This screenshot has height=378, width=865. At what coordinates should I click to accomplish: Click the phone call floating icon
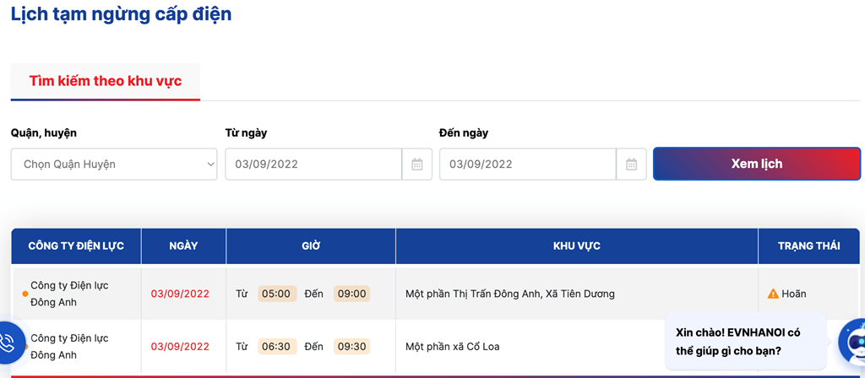[x=8, y=343]
